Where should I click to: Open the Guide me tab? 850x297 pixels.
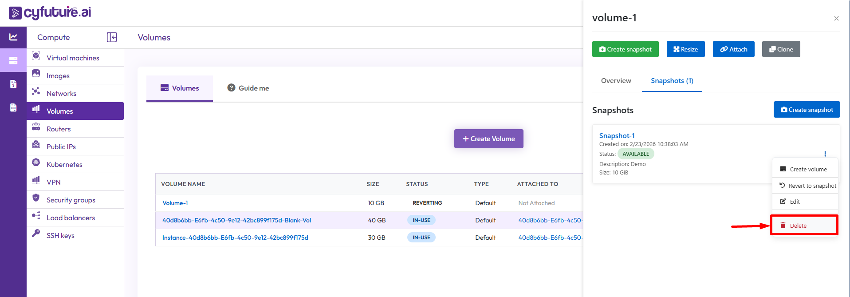(248, 88)
